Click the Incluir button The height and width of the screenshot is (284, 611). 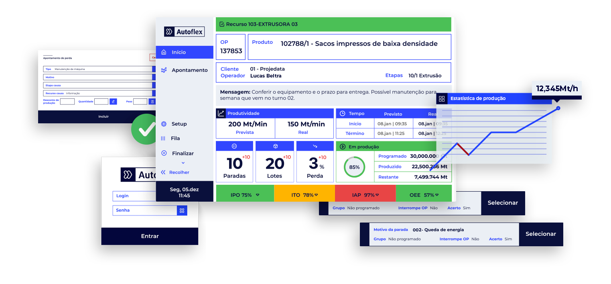[97, 116]
